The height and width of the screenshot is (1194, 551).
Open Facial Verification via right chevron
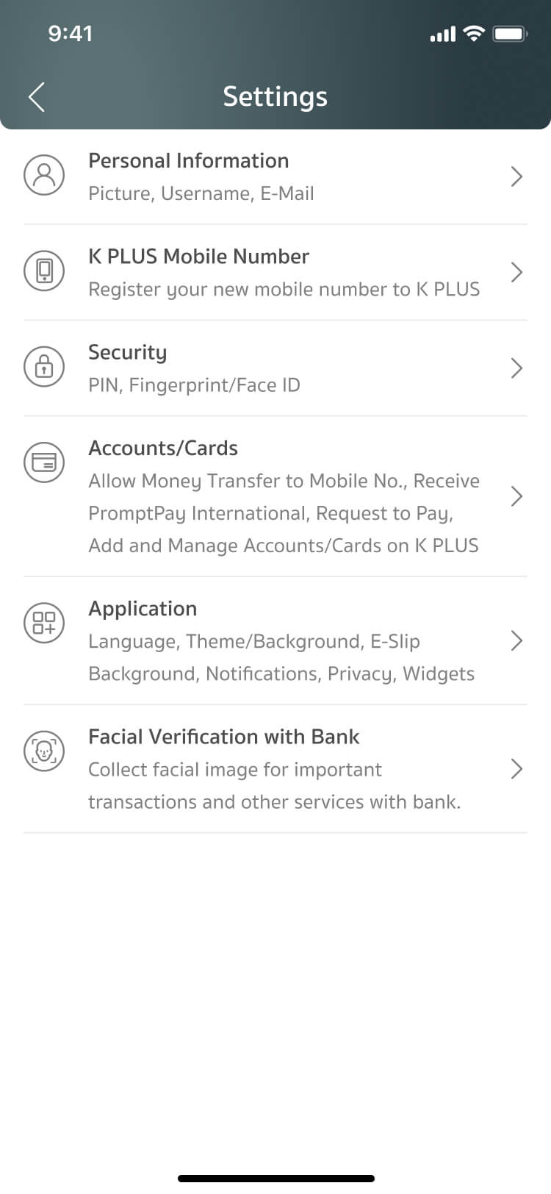tap(516, 769)
